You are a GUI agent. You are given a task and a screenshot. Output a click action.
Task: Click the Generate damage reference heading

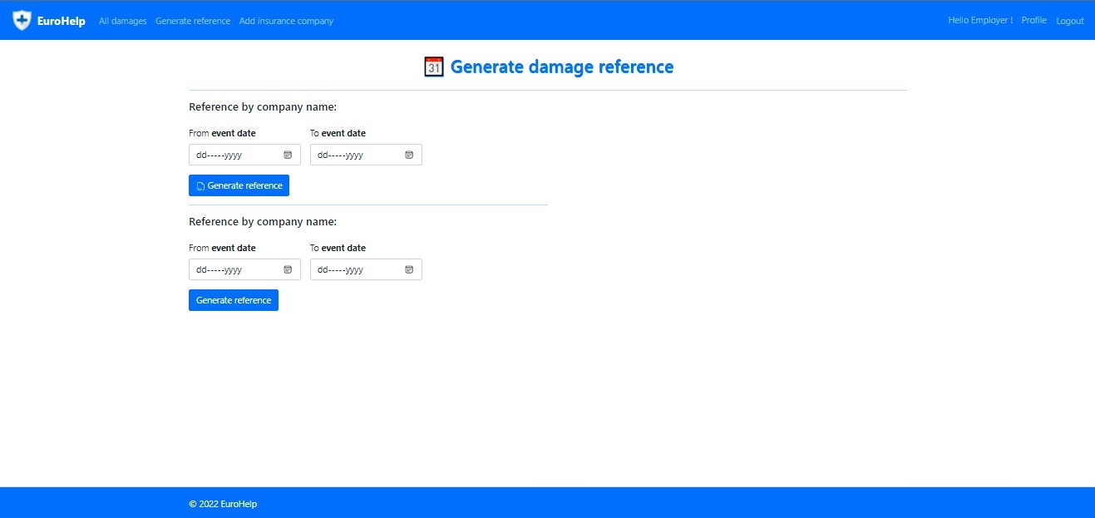click(562, 67)
